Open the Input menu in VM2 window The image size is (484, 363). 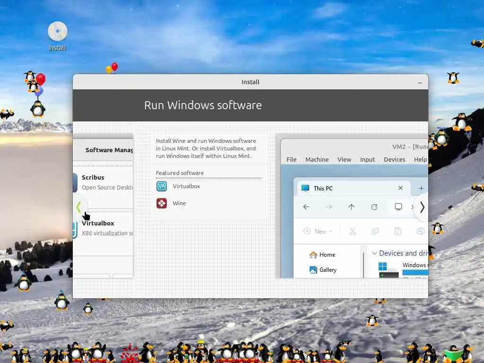[x=367, y=160]
